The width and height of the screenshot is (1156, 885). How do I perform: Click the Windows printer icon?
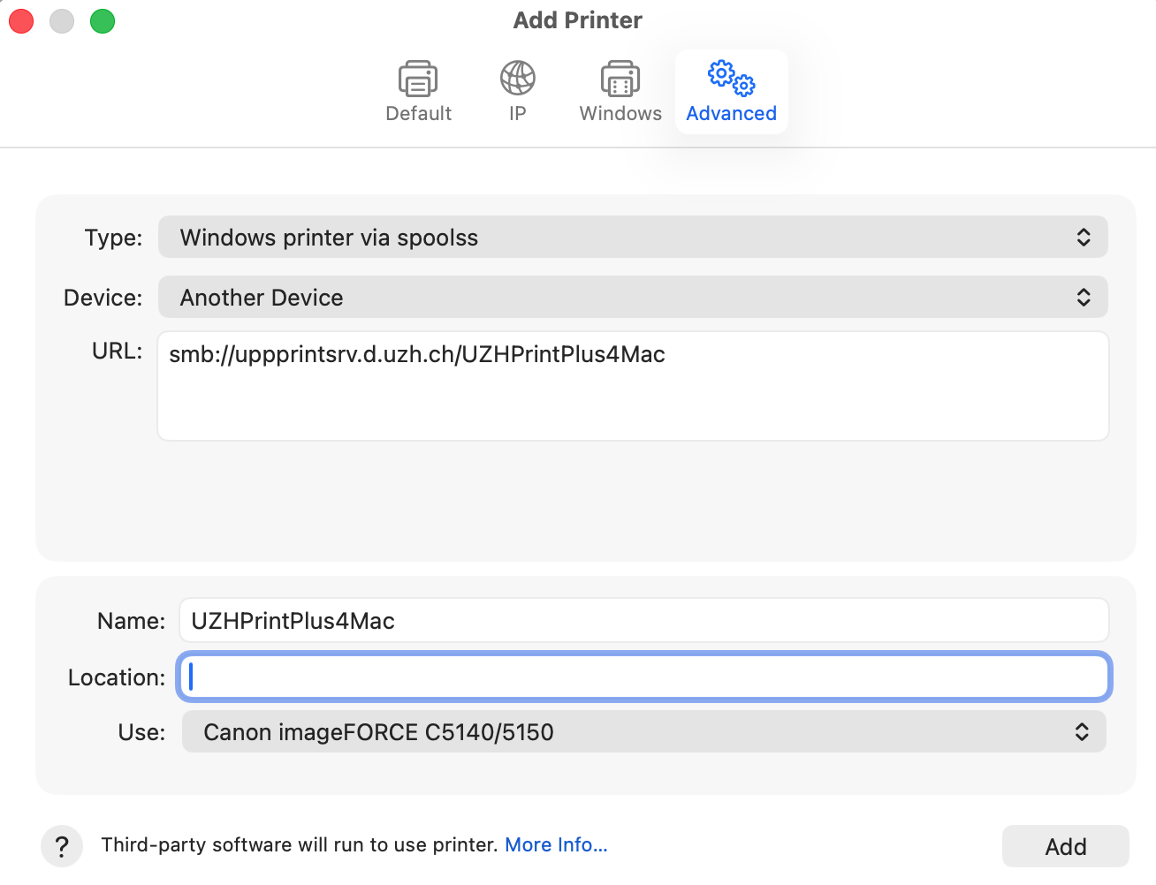[x=620, y=78]
